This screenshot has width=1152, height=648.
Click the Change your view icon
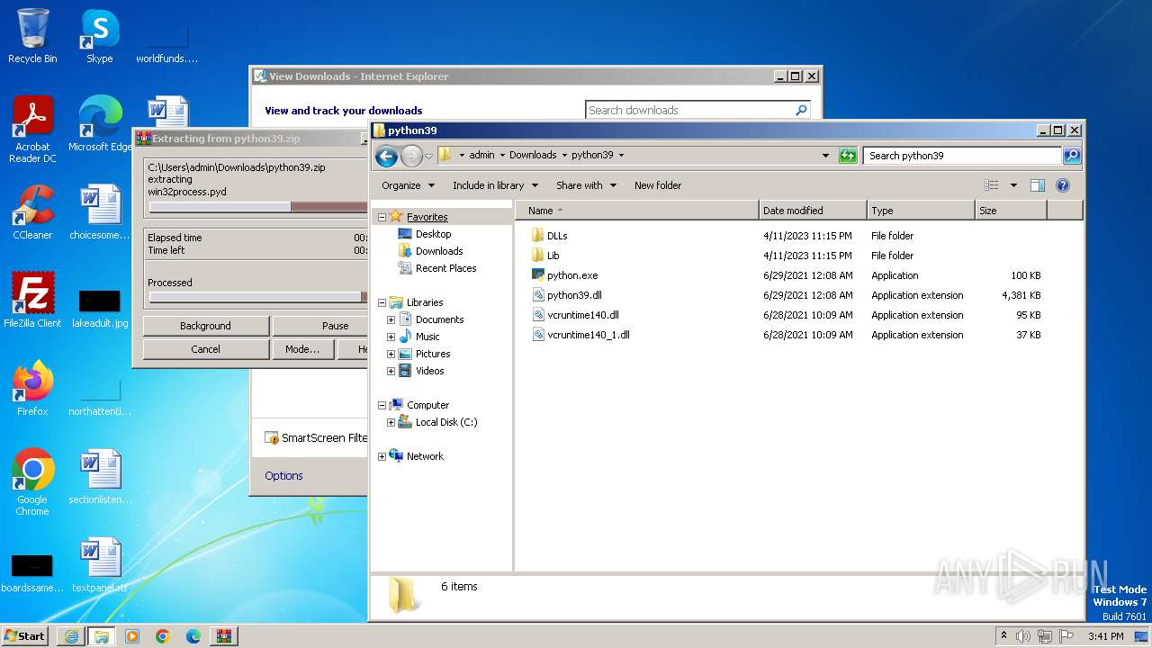(x=991, y=185)
